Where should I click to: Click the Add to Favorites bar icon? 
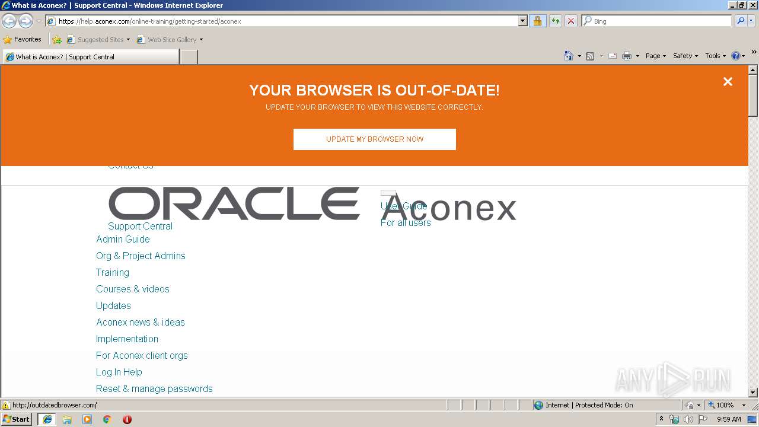(57, 40)
